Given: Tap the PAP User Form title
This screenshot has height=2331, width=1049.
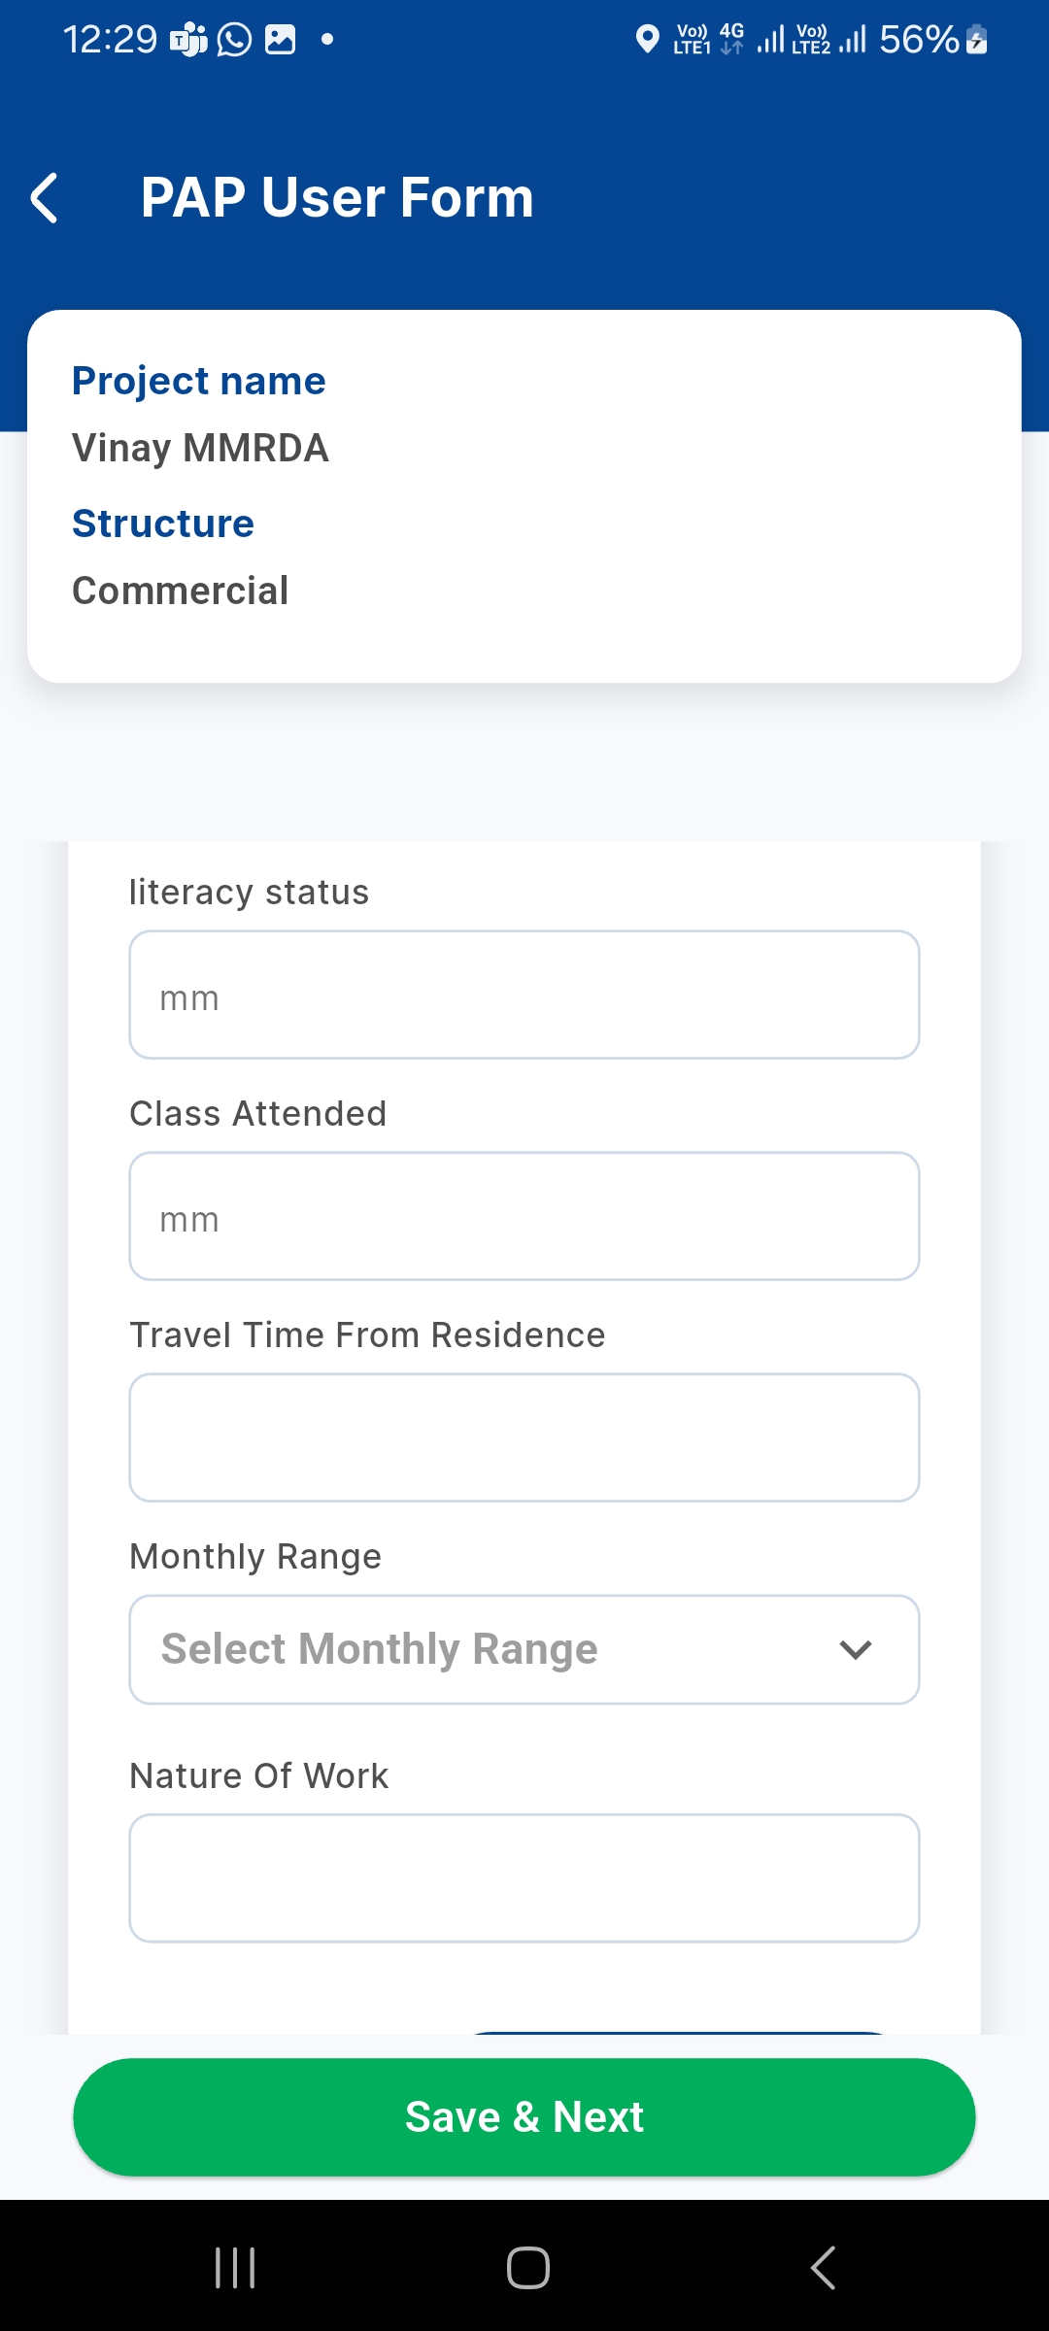Looking at the screenshot, I should click(x=337, y=198).
